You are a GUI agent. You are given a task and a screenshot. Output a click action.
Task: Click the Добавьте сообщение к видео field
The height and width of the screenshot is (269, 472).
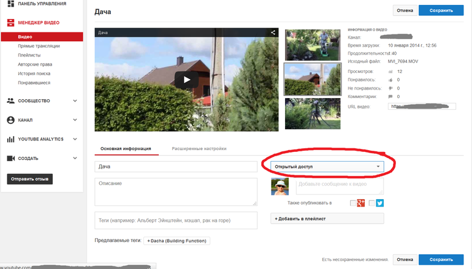coord(340,186)
